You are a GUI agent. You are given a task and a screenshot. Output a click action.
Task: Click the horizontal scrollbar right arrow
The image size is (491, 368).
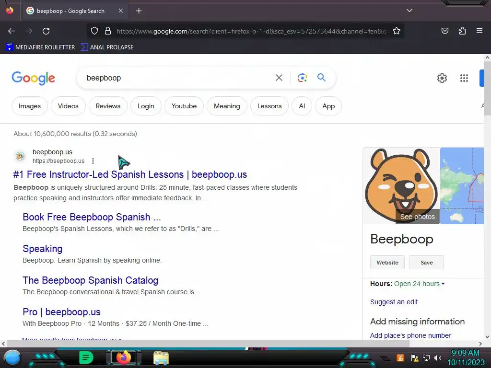480,344
